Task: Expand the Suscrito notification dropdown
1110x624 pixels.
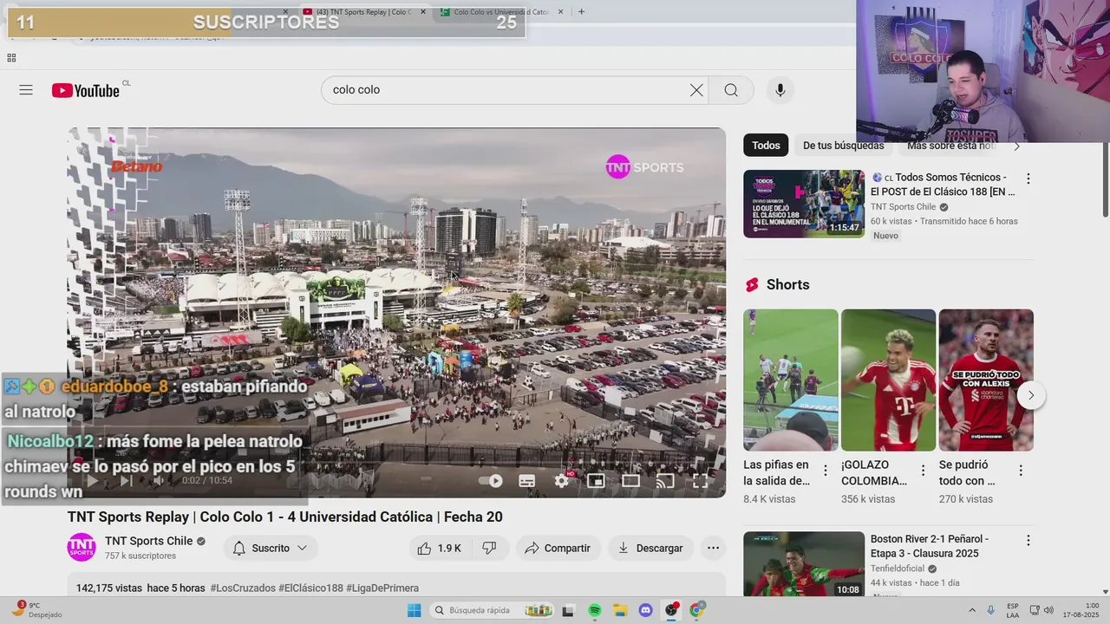Action: coord(271,548)
